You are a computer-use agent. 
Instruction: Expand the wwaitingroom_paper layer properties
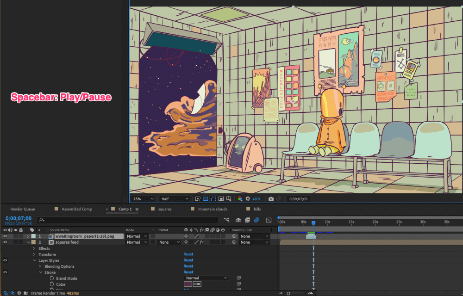(28, 236)
